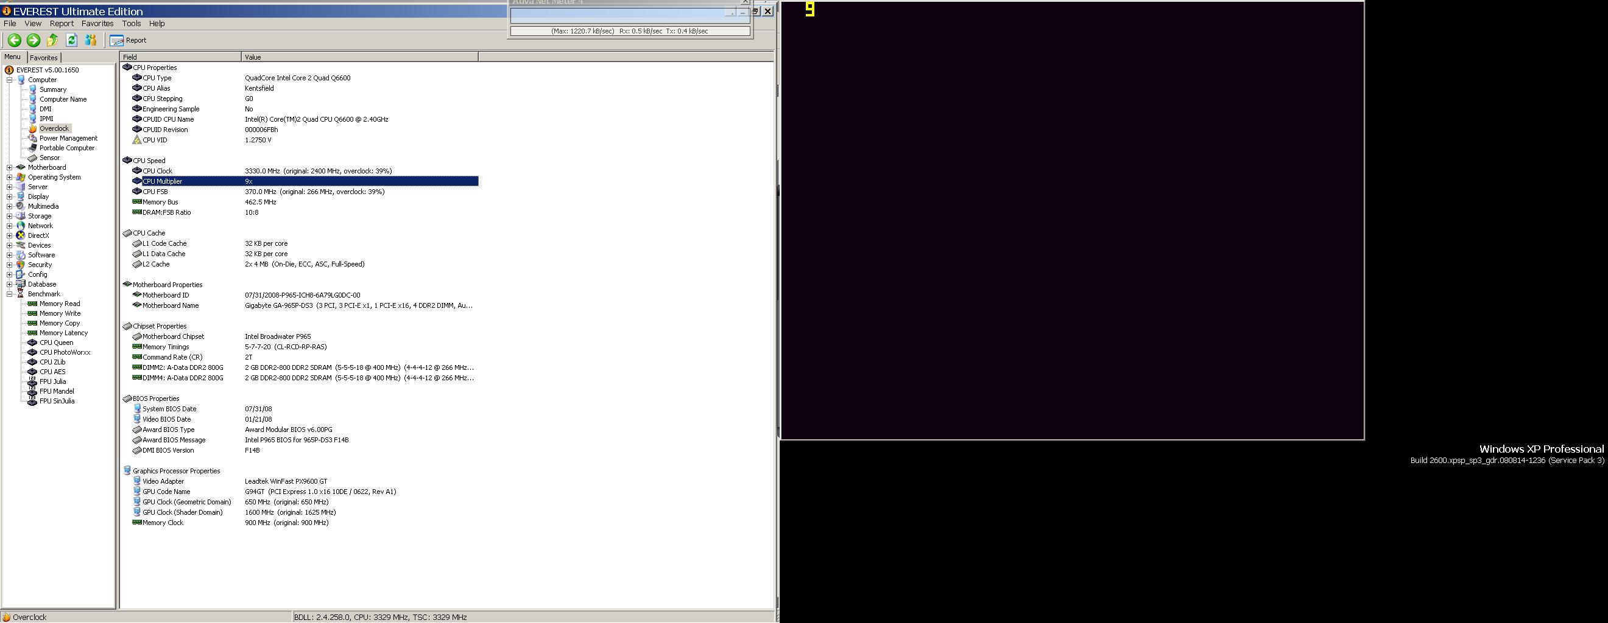Image resolution: width=1608 pixels, height=623 pixels.
Task: Select the Power Management icon
Action: coord(32,139)
